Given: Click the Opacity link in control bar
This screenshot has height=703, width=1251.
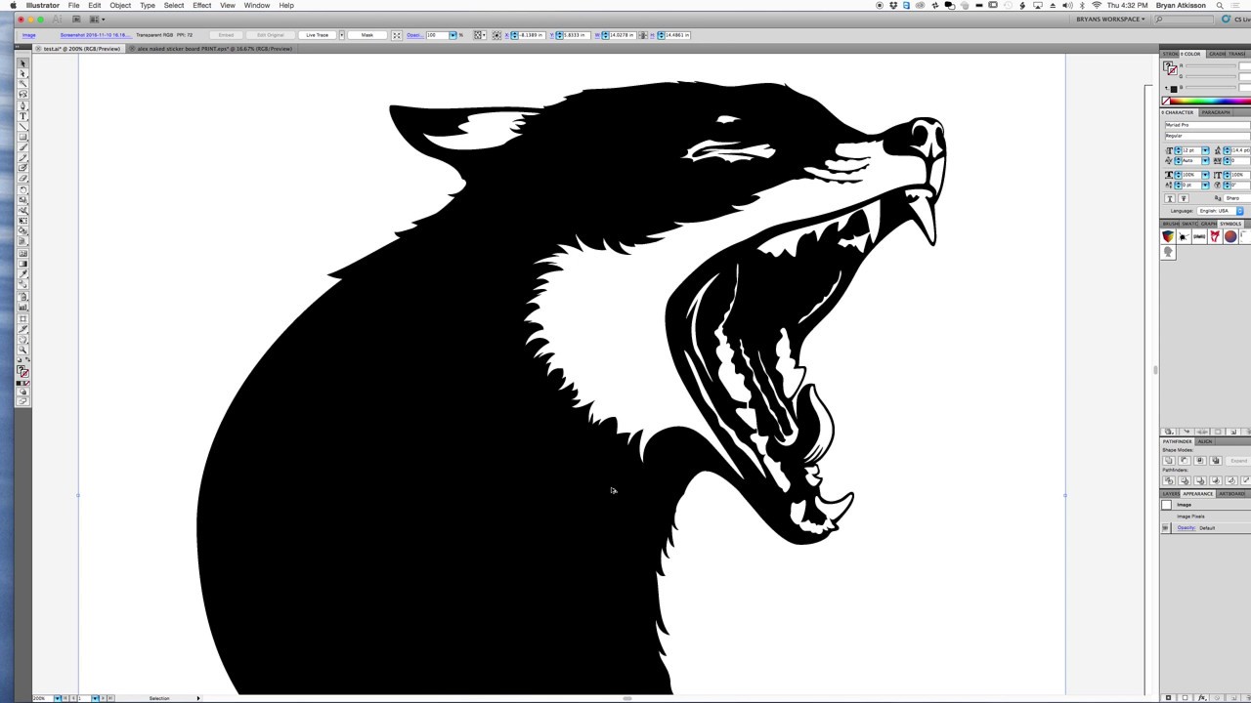Looking at the screenshot, I should coord(413,35).
